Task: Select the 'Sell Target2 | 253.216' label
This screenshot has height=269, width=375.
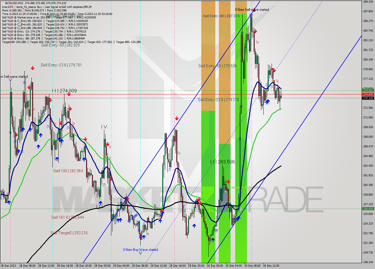Action: point(69,233)
